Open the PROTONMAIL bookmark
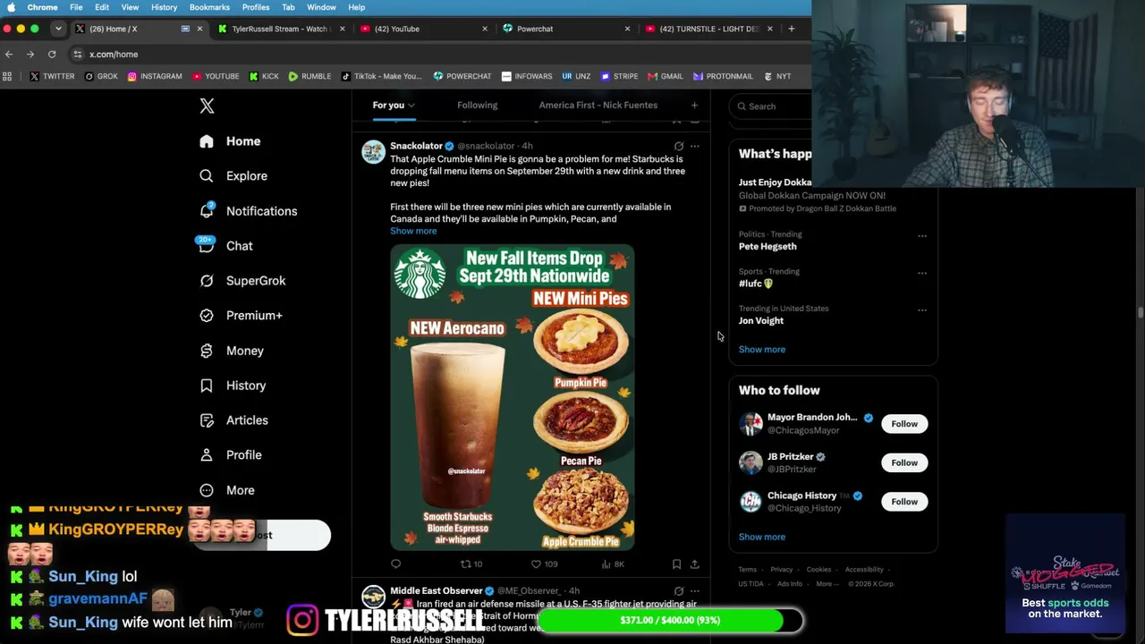 click(723, 76)
